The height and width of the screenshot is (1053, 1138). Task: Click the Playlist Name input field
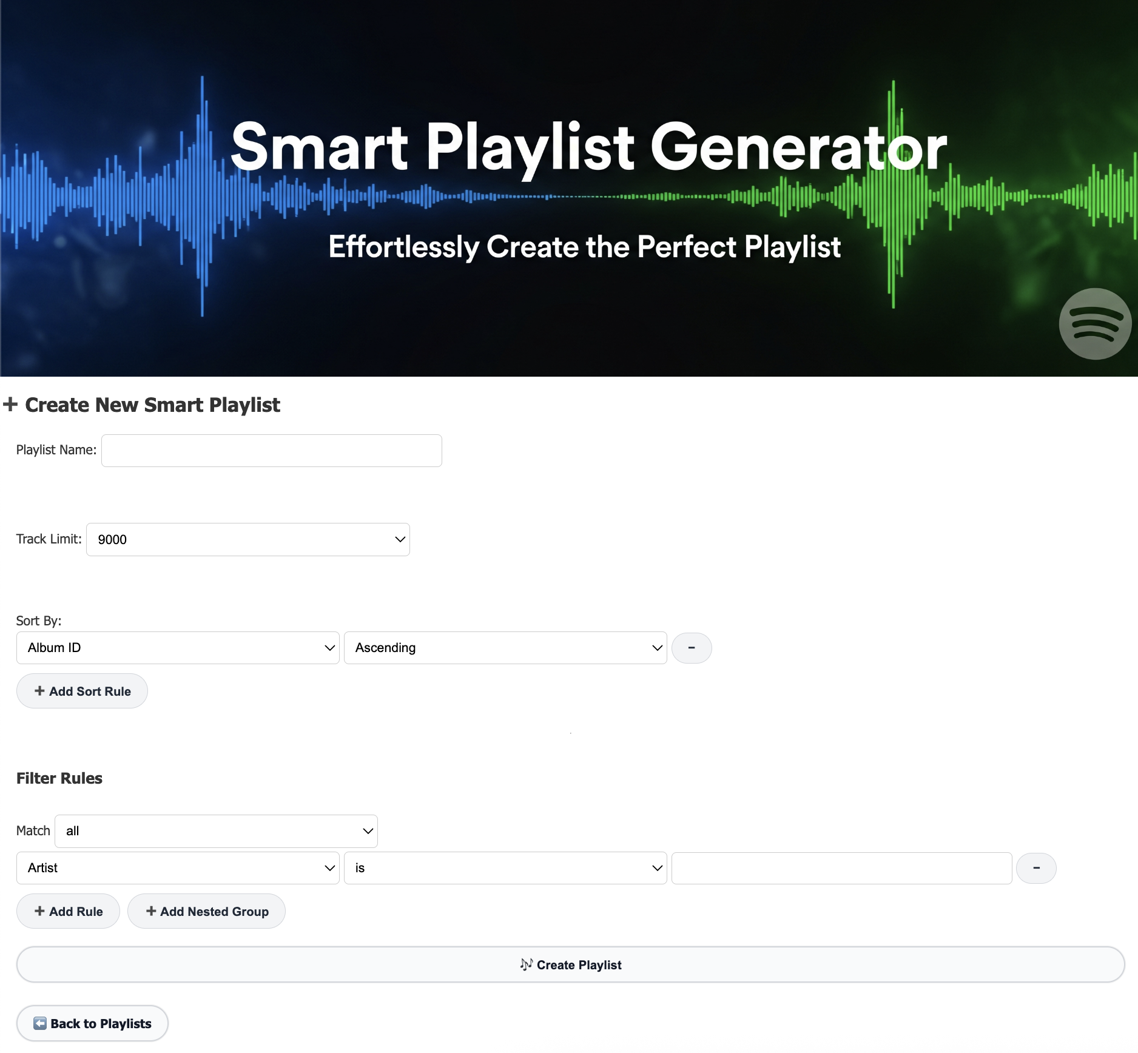(271, 450)
